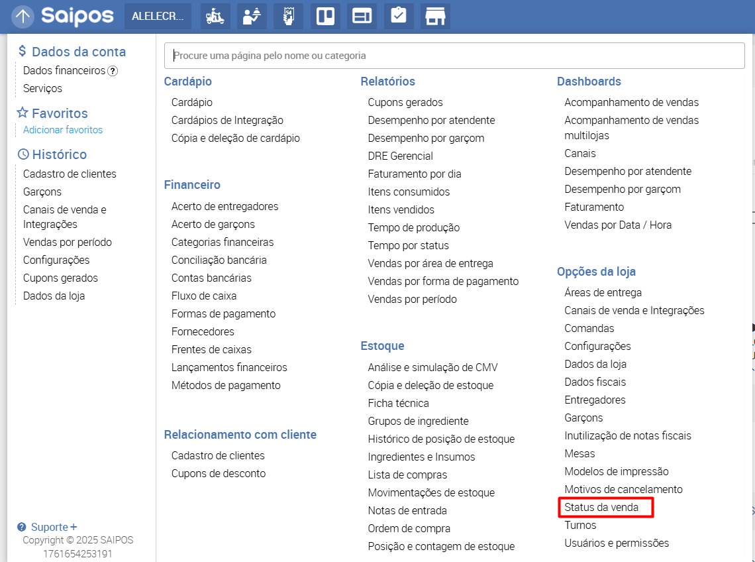Screen dimensions: 755x562
Task: Click the storefront shop icon
Action: point(434,17)
